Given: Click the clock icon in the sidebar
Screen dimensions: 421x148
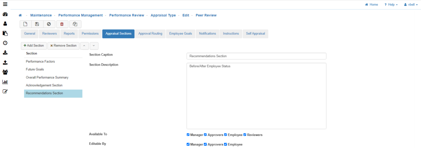Looking at the screenshot, I should pos(5,43).
